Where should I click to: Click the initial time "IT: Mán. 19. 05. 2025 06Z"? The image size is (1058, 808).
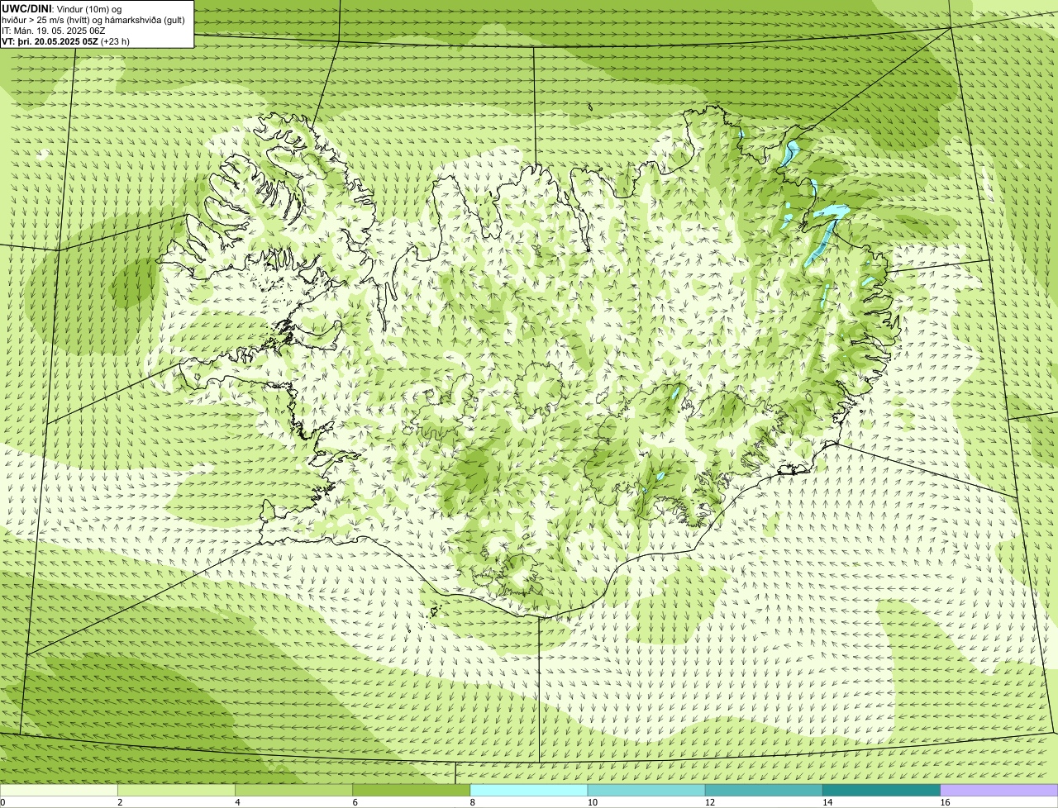tap(54, 31)
